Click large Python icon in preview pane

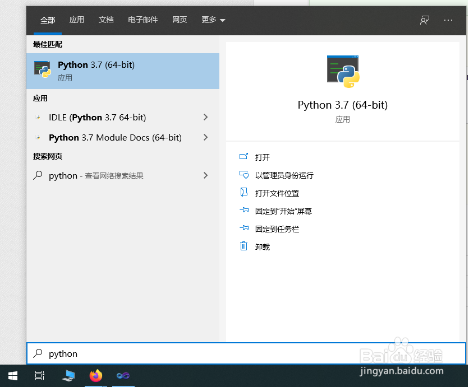tap(343, 71)
